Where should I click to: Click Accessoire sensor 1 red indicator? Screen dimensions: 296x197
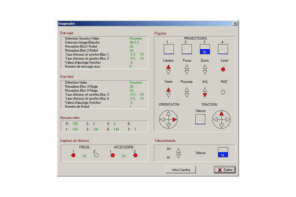point(112,155)
